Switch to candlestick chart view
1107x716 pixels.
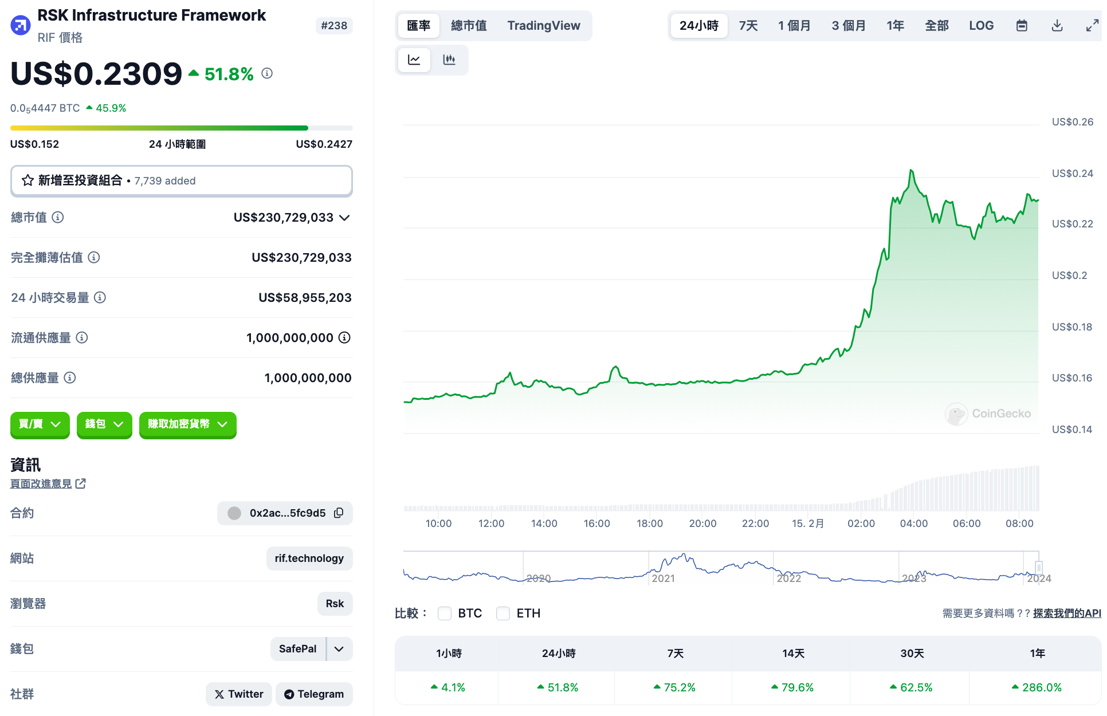click(x=449, y=60)
